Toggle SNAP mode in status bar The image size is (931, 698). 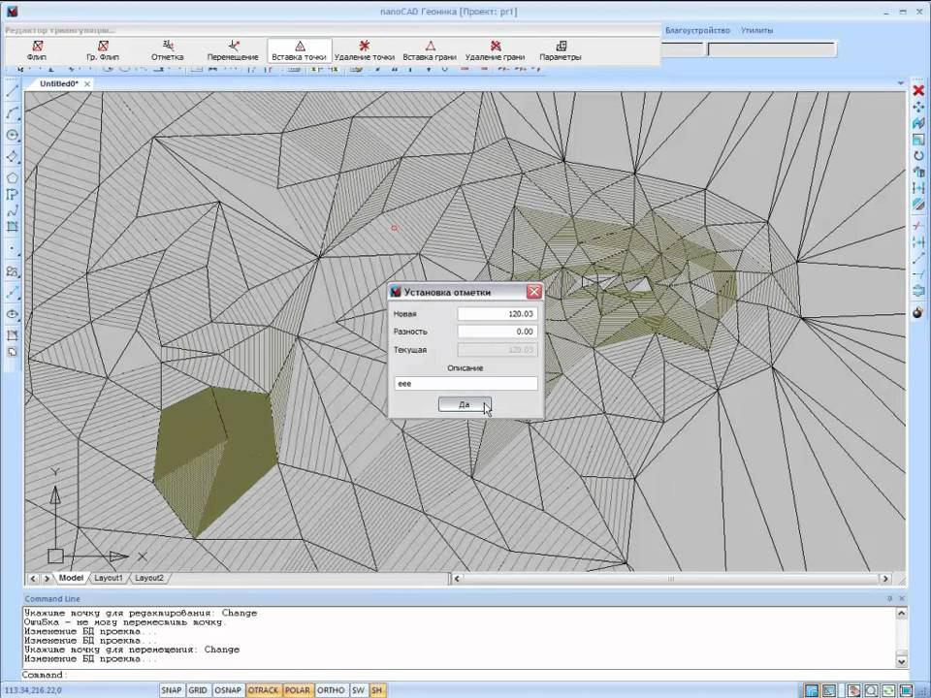click(172, 690)
